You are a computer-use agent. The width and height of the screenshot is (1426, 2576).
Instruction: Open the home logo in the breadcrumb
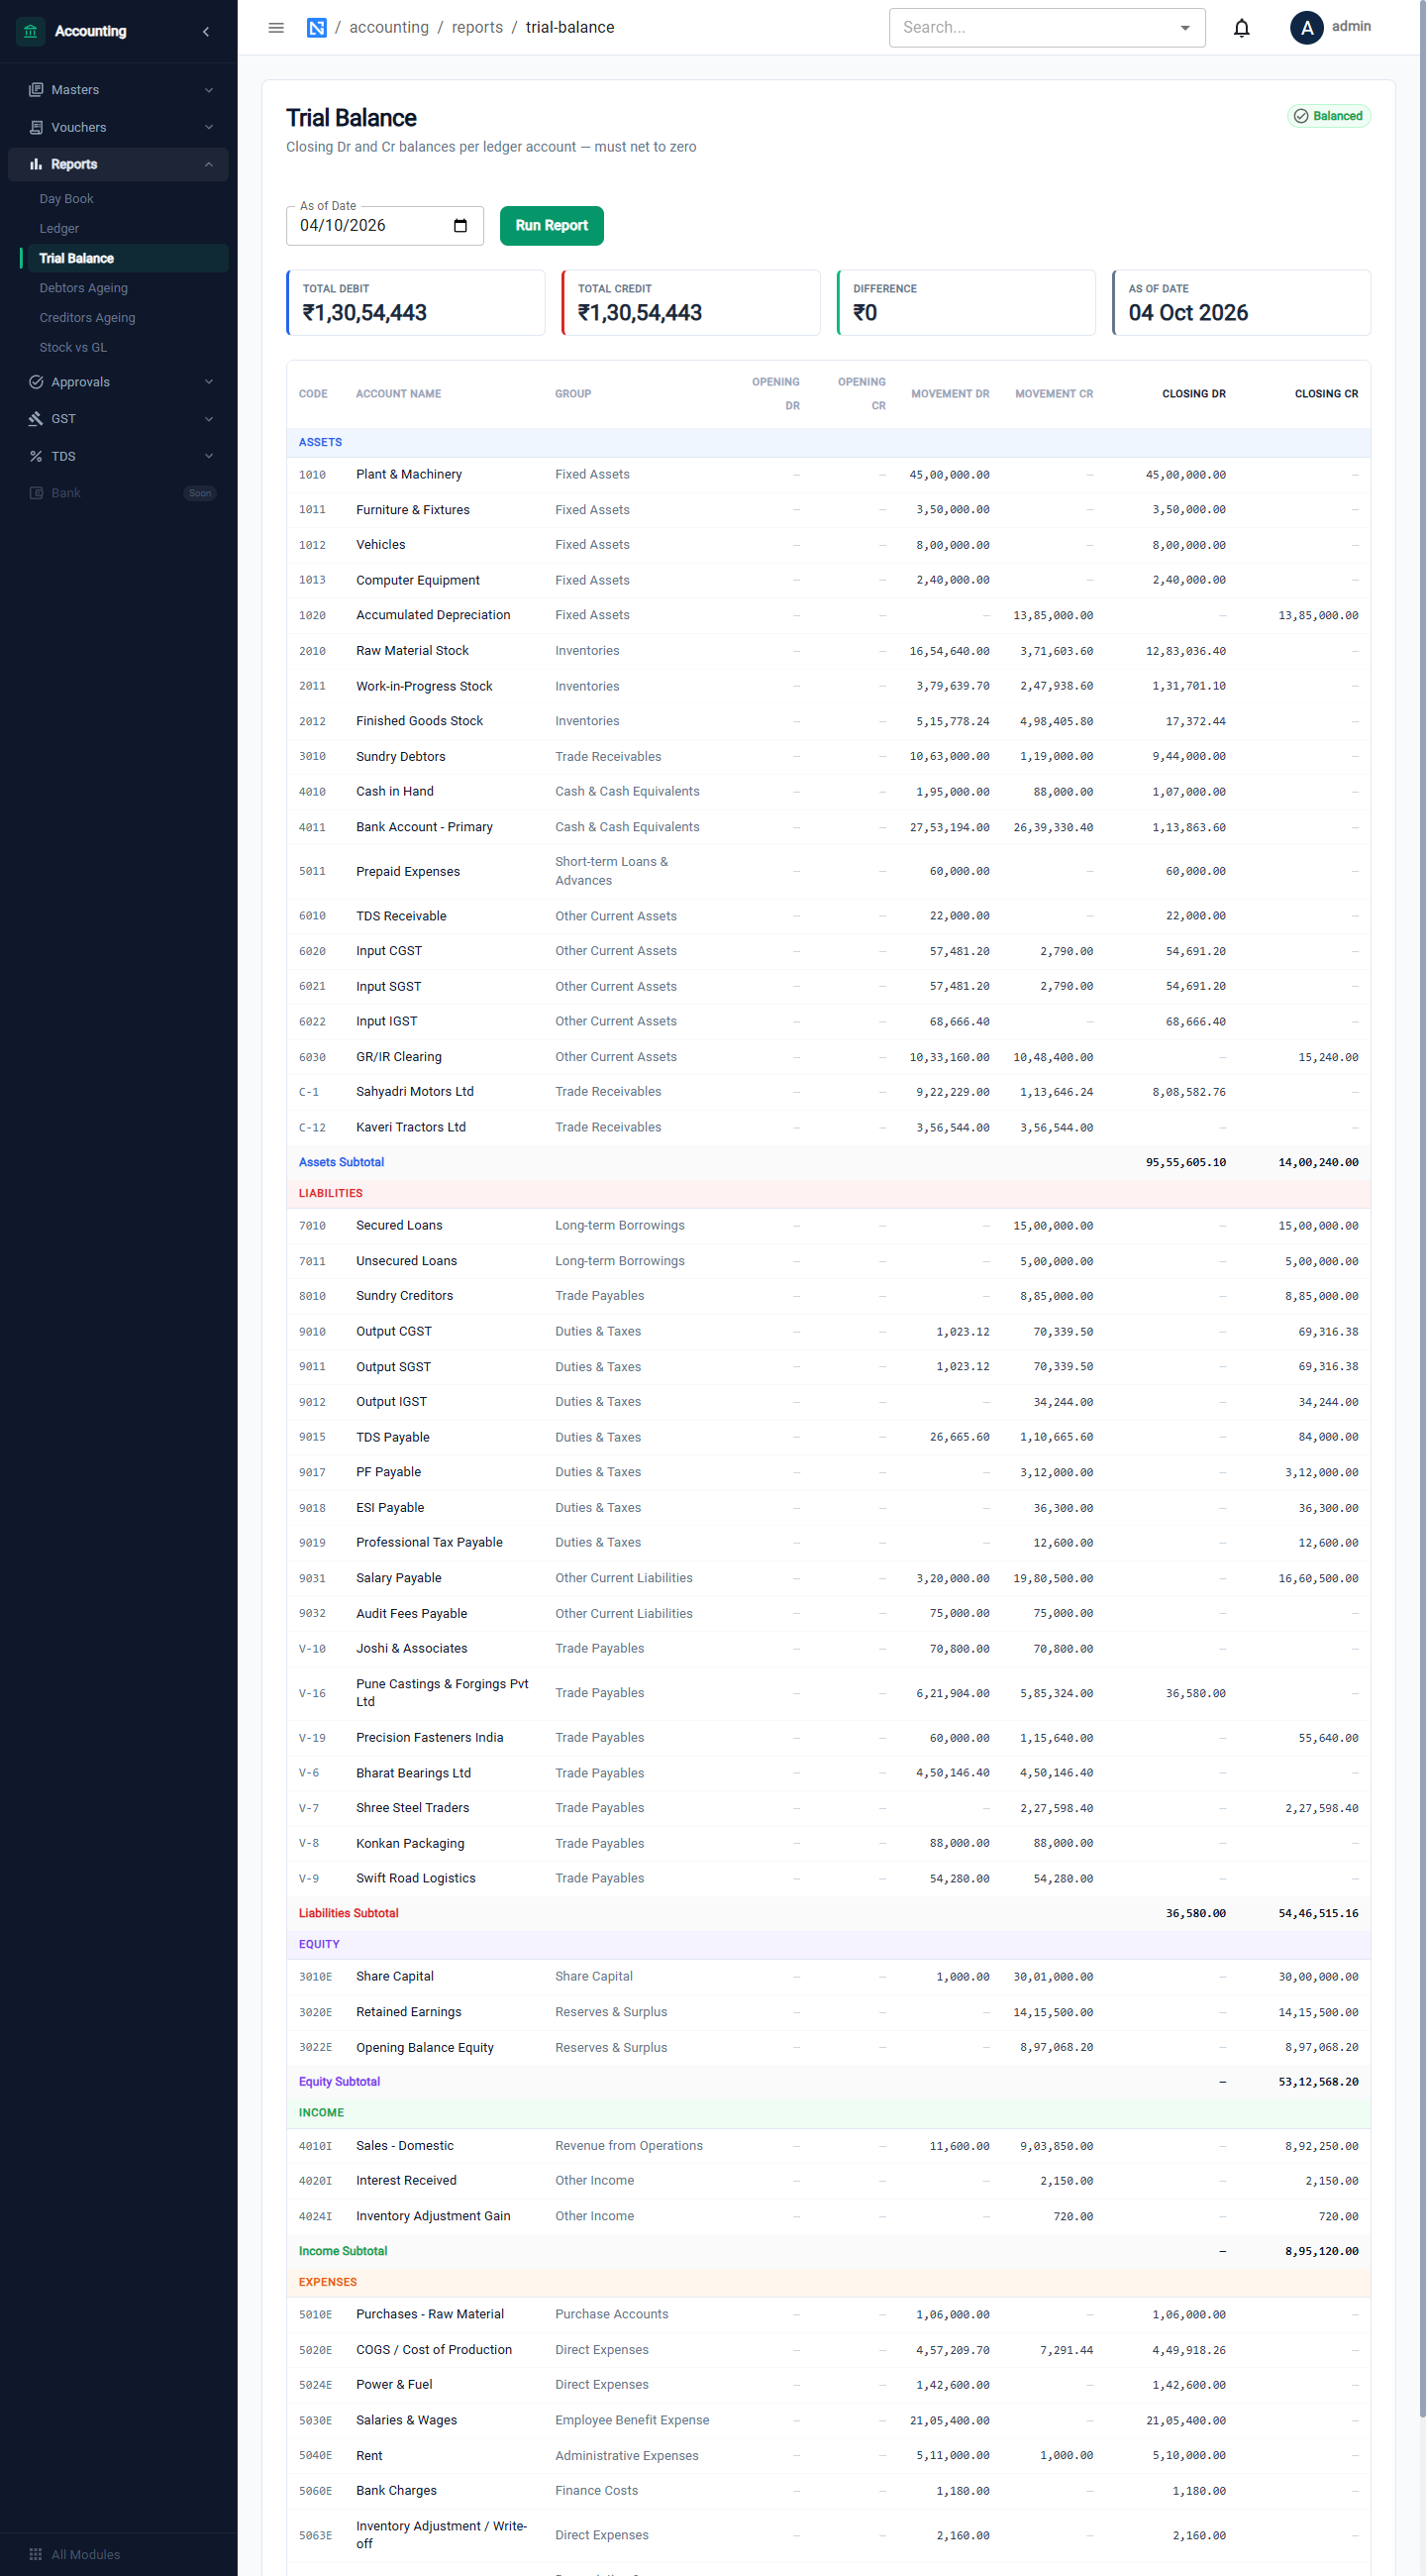[317, 28]
